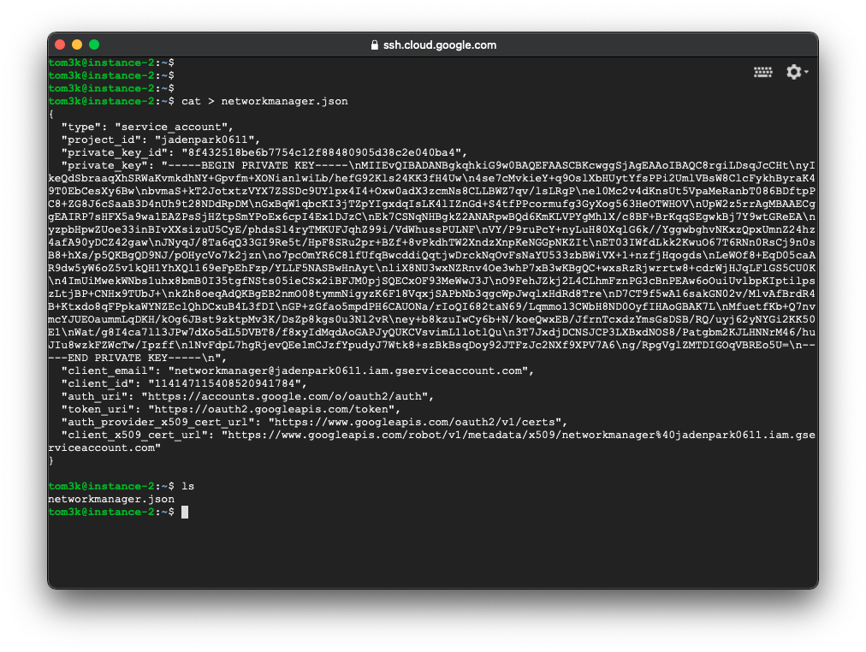Click the client_email address value
866x652 pixels.
tap(348, 371)
